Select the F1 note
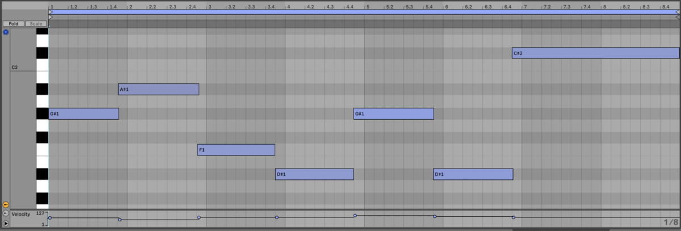 coord(236,150)
